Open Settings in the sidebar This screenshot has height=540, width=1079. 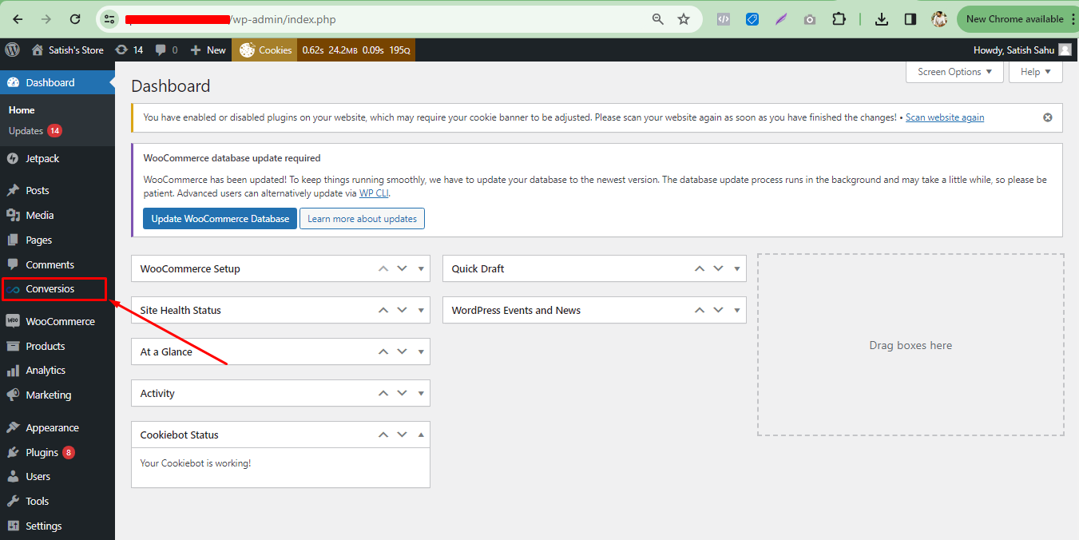coord(58,526)
